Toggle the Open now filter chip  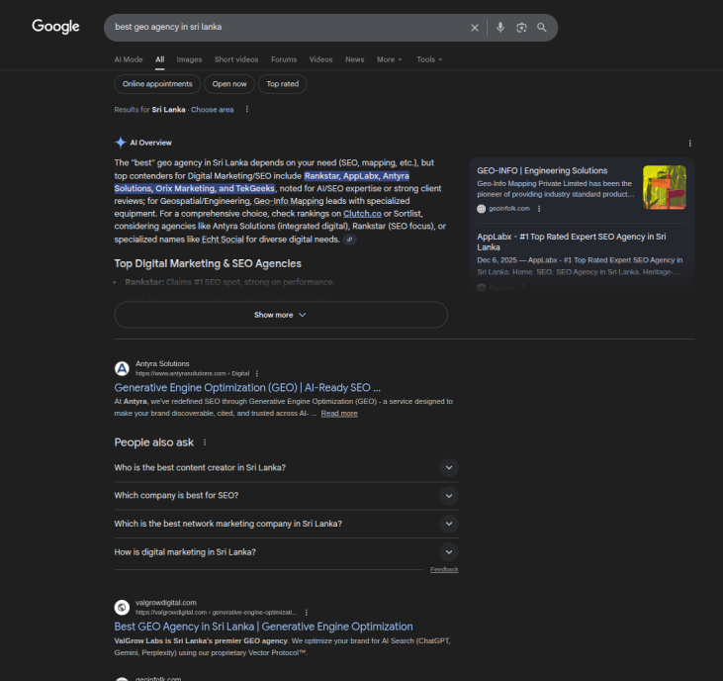coord(229,84)
